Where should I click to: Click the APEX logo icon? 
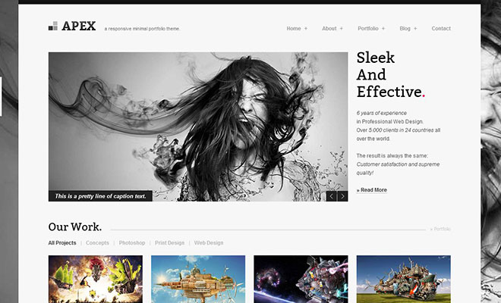click(52, 27)
